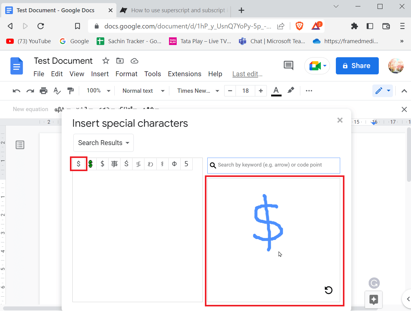Image resolution: width=411 pixels, height=311 pixels.
Task: Click the Share button
Action: (x=357, y=66)
